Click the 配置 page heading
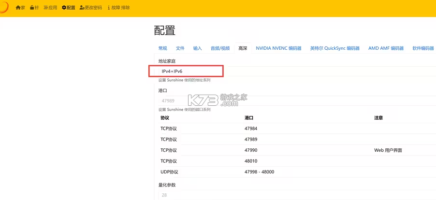Screen dimensions: 436x200 [165, 30]
